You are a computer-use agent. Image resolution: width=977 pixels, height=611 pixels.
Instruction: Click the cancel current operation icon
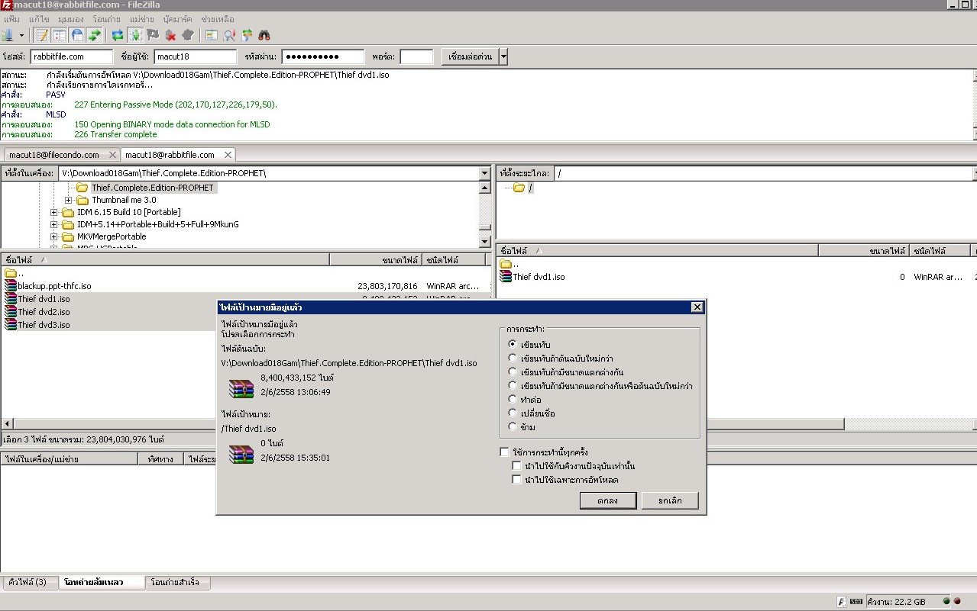153,35
